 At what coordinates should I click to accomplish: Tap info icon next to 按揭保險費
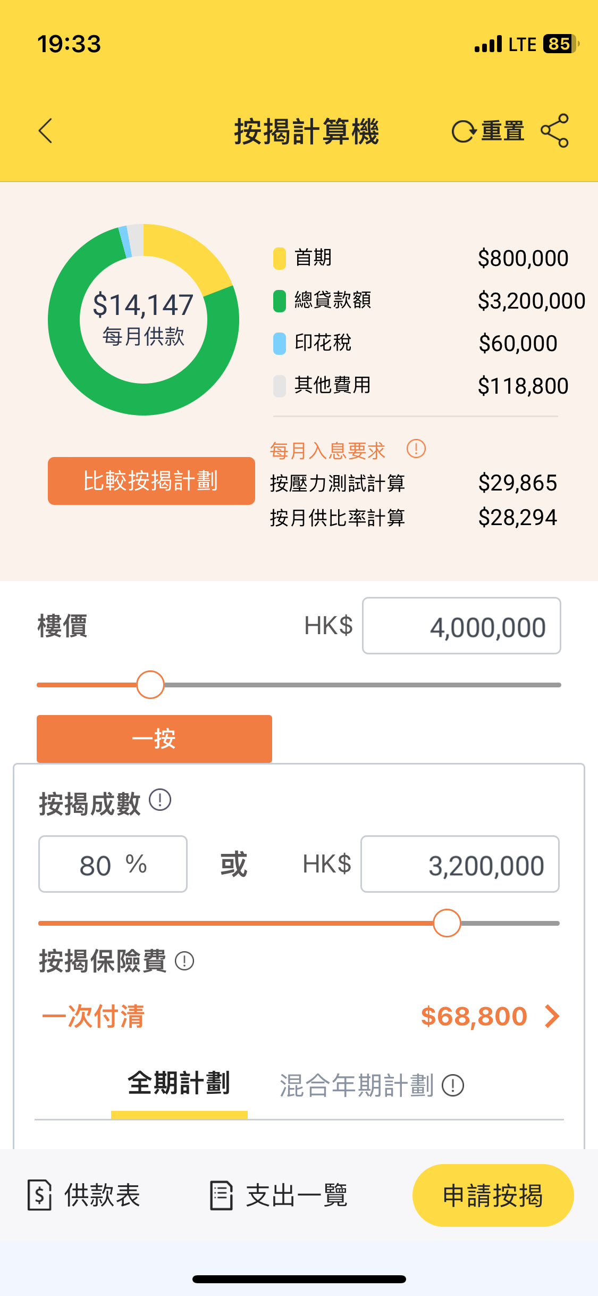184,961
